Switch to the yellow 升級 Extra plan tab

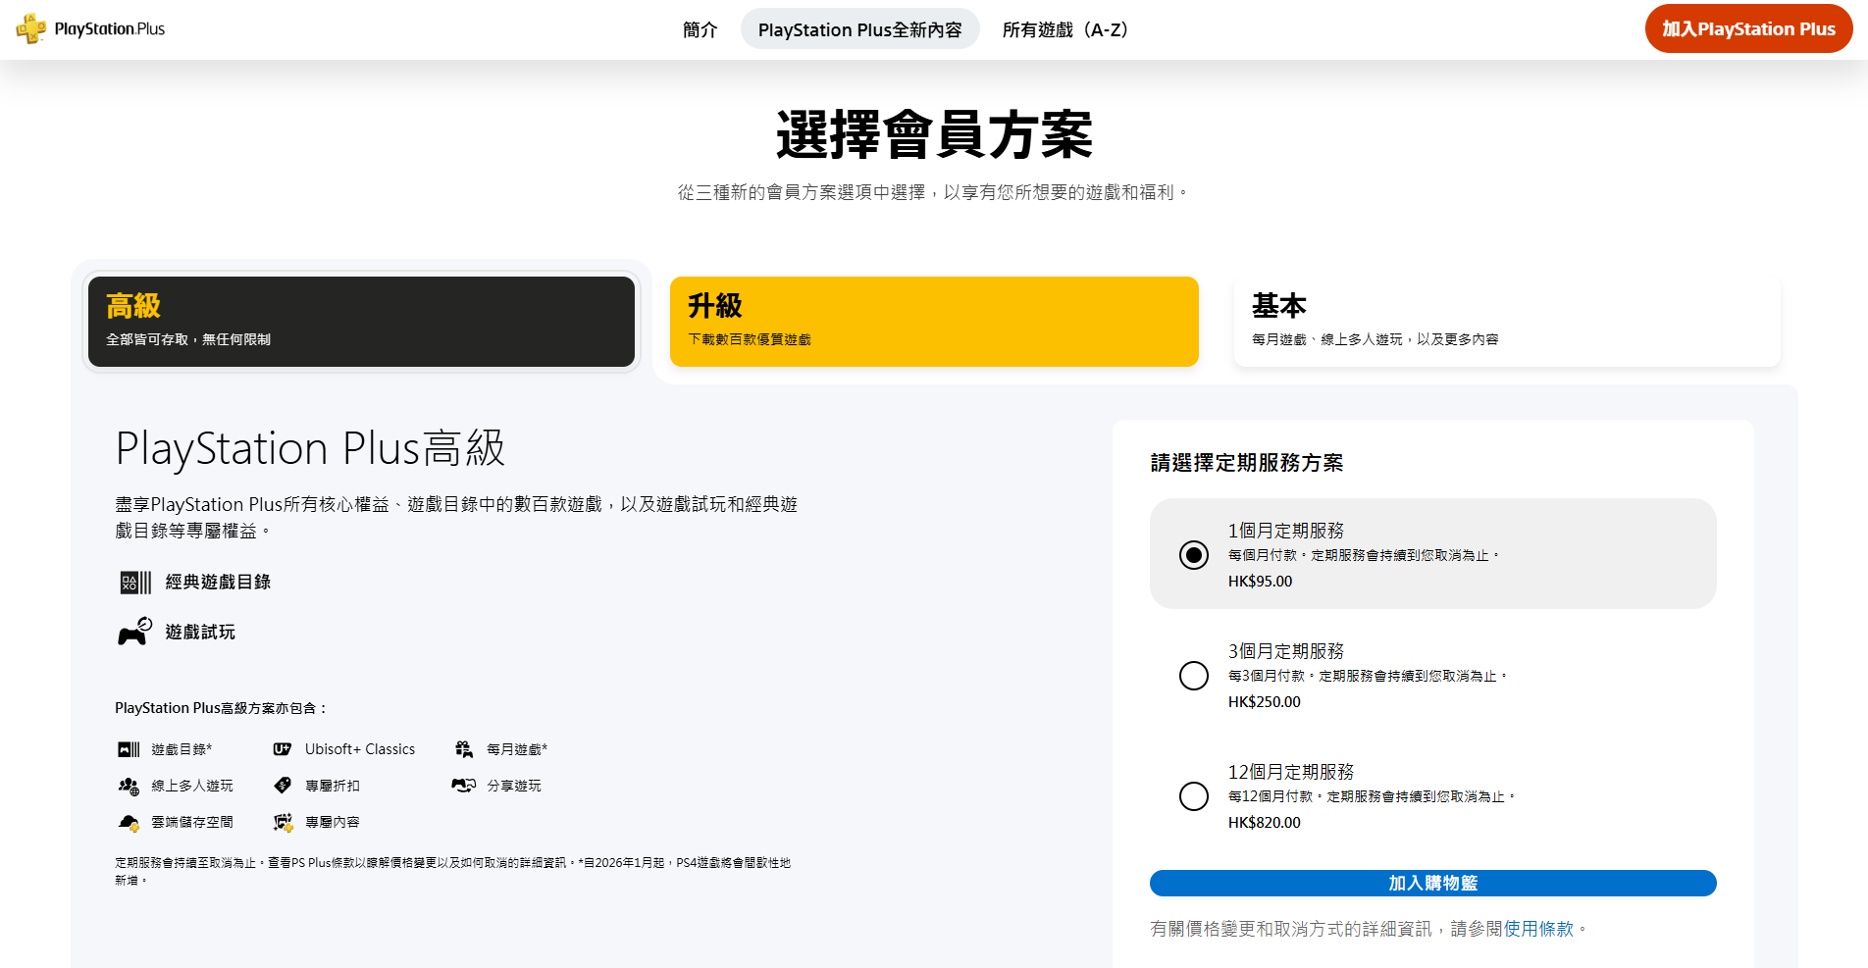933,322
